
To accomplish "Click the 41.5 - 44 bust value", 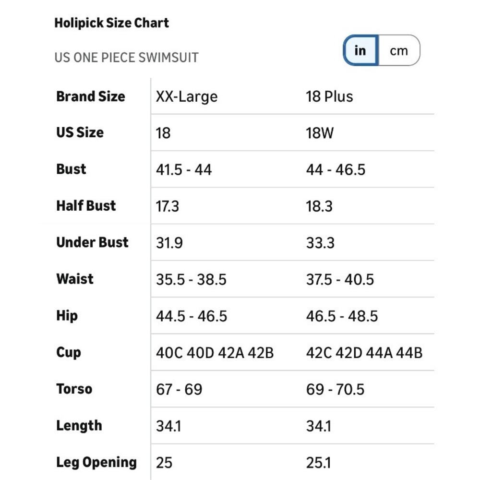I will pos(184,169).
